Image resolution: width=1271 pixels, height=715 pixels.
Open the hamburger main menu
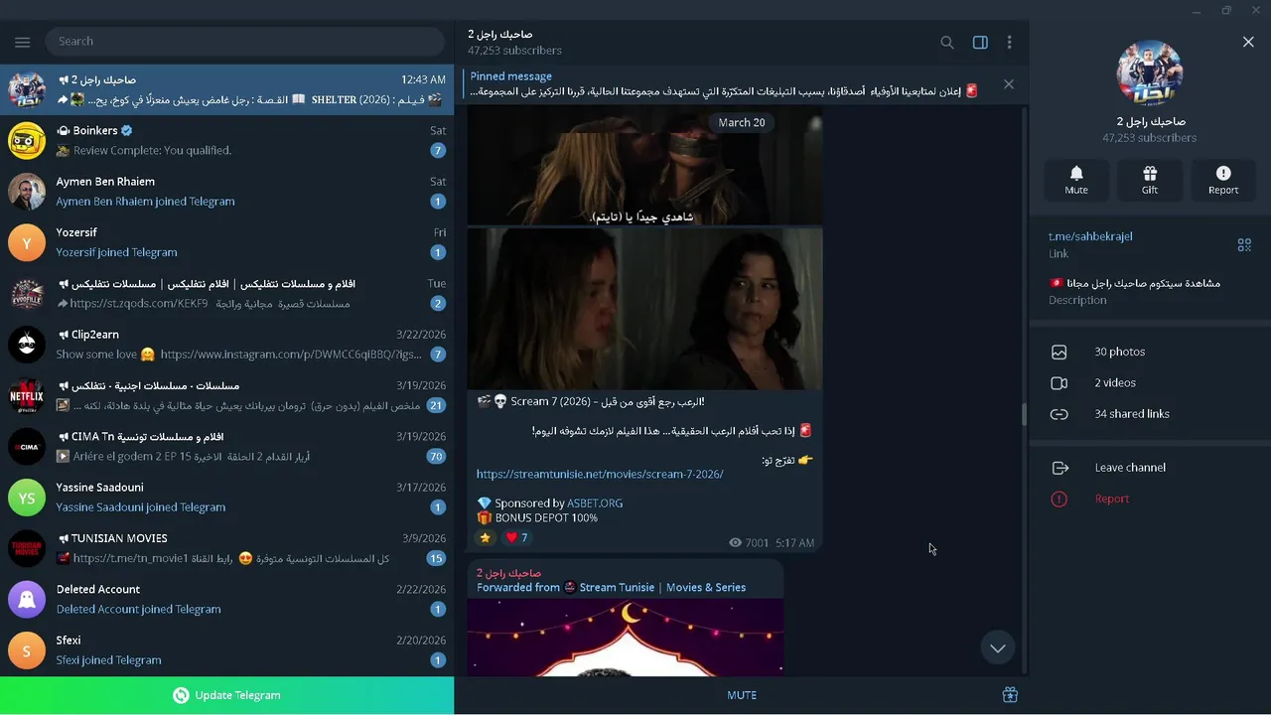click(23, 42)
